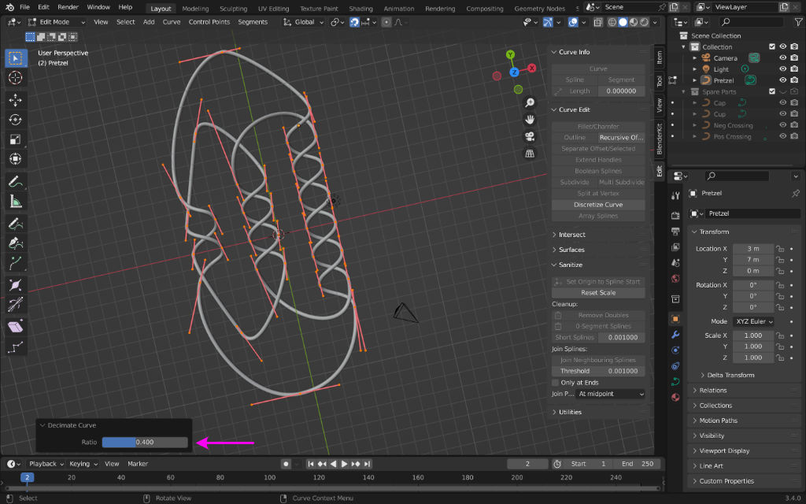Click the Discretize Curve button
Viewport: 806px width, 504px height.
point(597,205)
